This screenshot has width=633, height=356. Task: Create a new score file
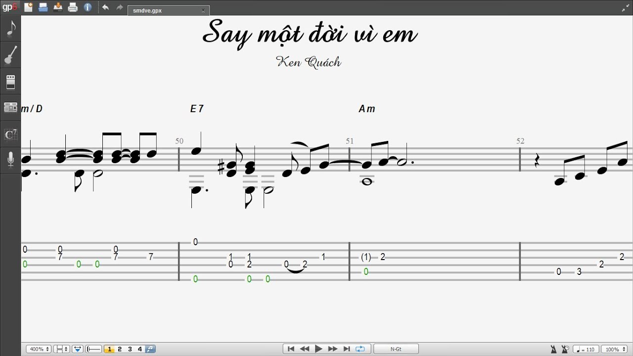[x=28, y=7]
